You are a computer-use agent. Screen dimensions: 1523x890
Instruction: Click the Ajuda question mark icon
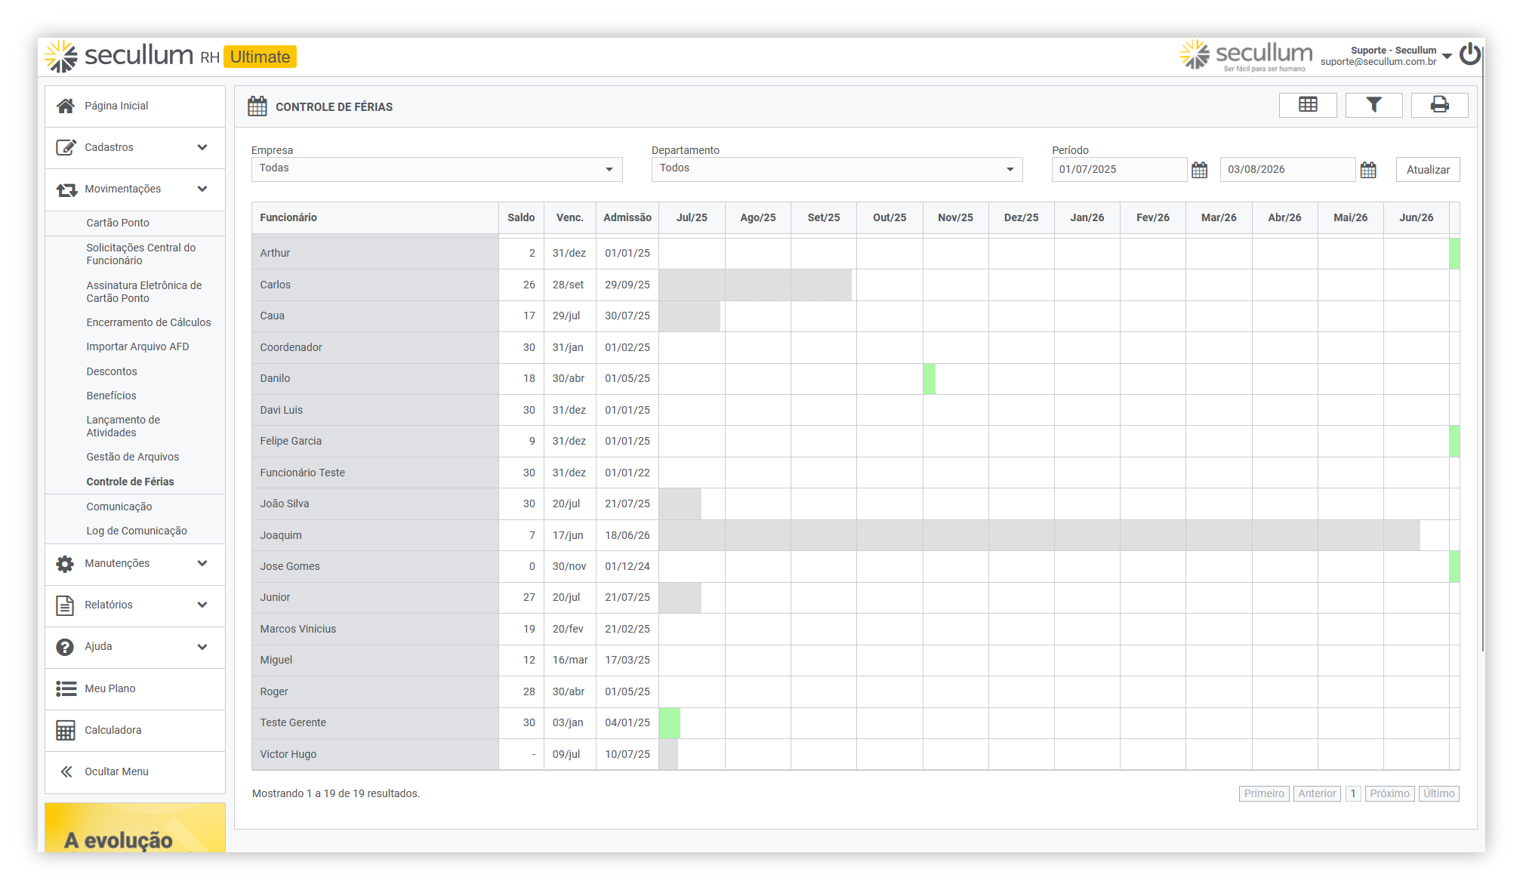(x=66, y=647)
